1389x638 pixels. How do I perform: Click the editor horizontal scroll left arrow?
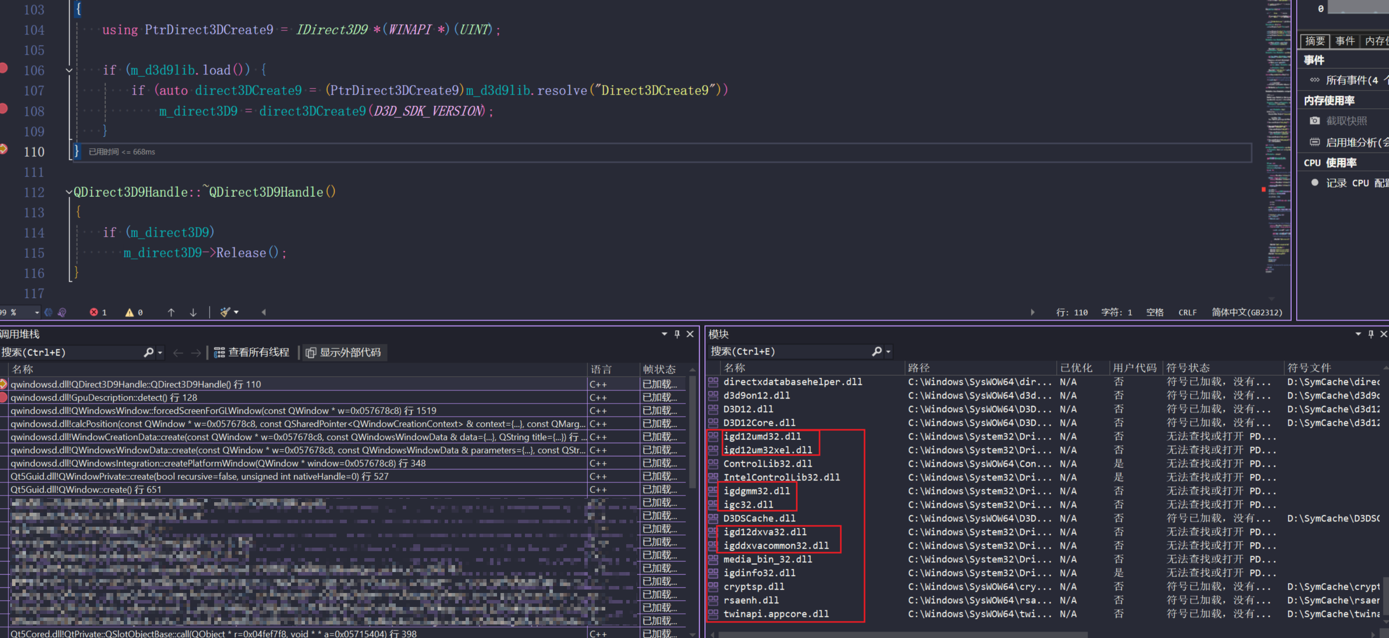[x=264, y=312]
